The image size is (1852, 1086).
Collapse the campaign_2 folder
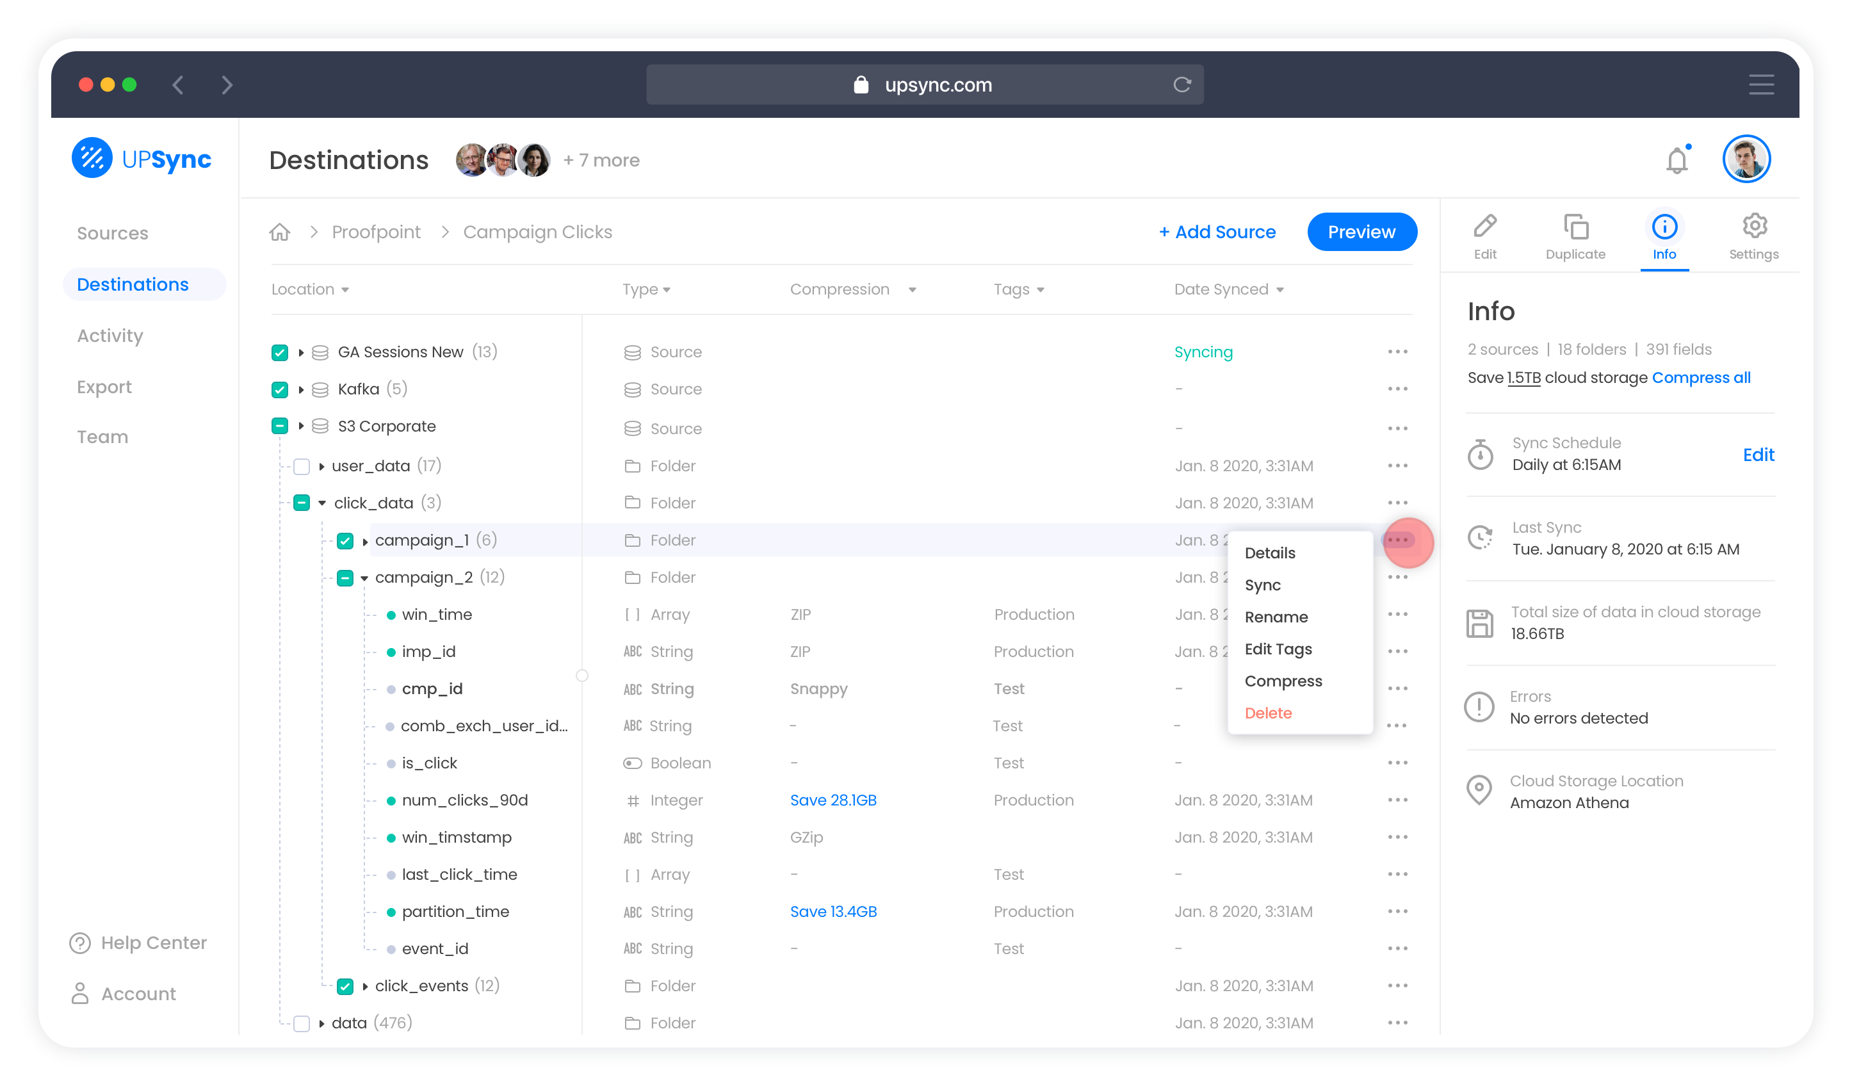point(364,578)
